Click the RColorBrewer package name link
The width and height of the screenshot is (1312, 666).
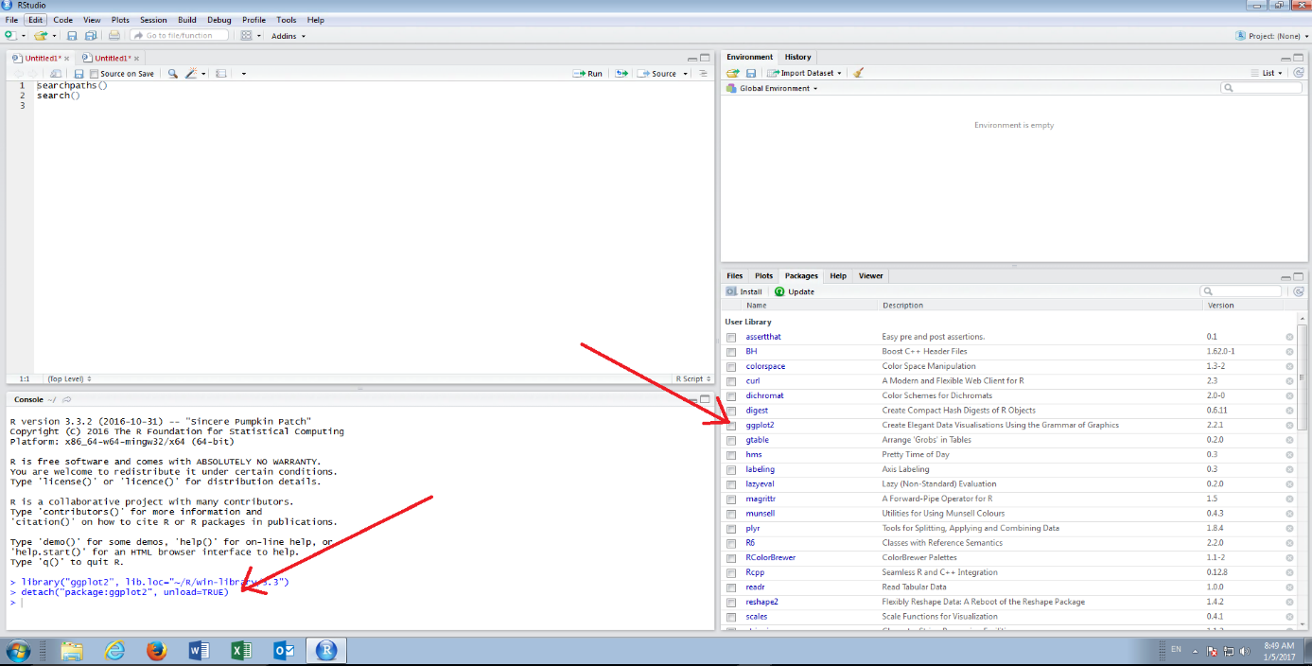[770, 557]
